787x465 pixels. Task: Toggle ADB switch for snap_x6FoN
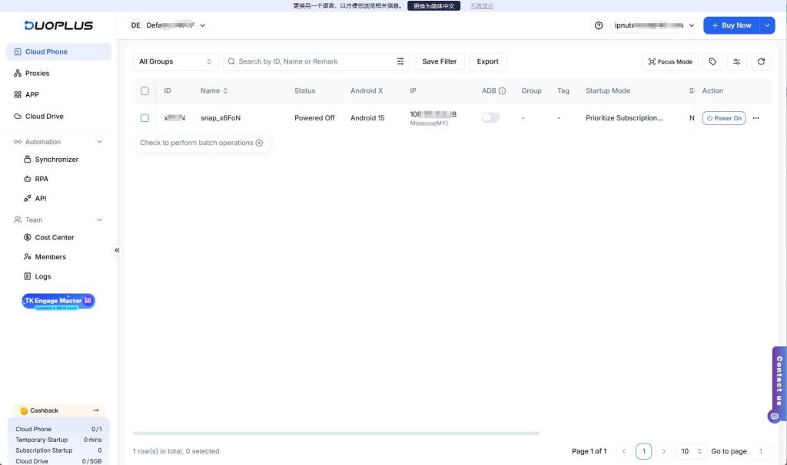[490, 118]
